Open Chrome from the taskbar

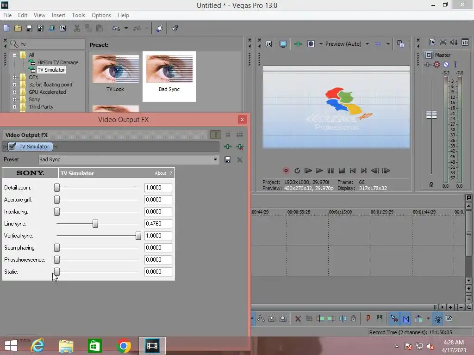pos(123,346)
